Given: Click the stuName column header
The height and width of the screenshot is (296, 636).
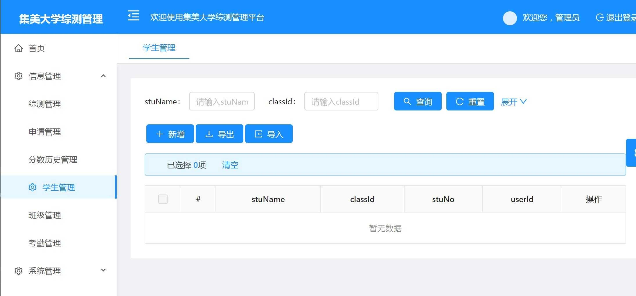Looking at the screenshot, I should 268,199.
